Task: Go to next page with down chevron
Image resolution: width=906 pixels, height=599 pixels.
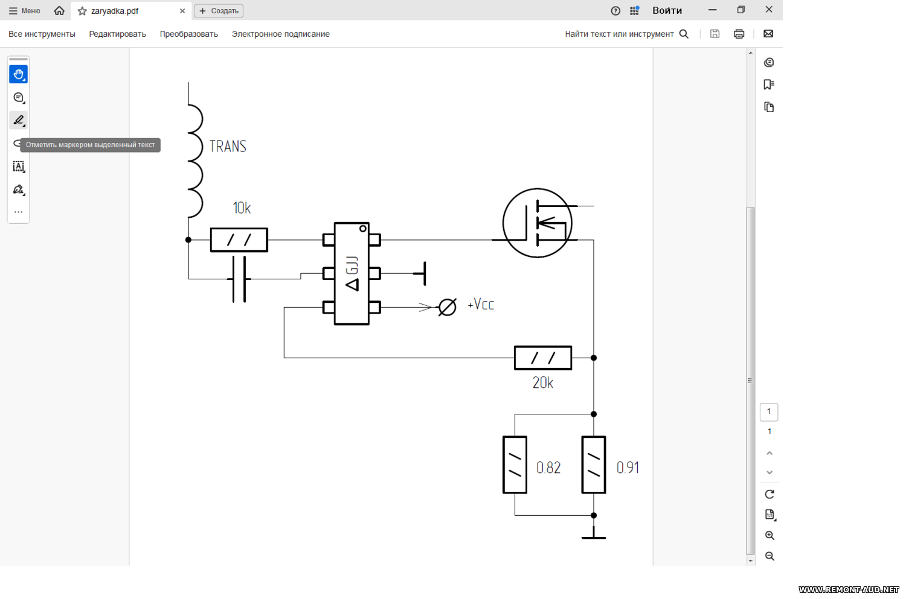Action: tap(769, 472)
